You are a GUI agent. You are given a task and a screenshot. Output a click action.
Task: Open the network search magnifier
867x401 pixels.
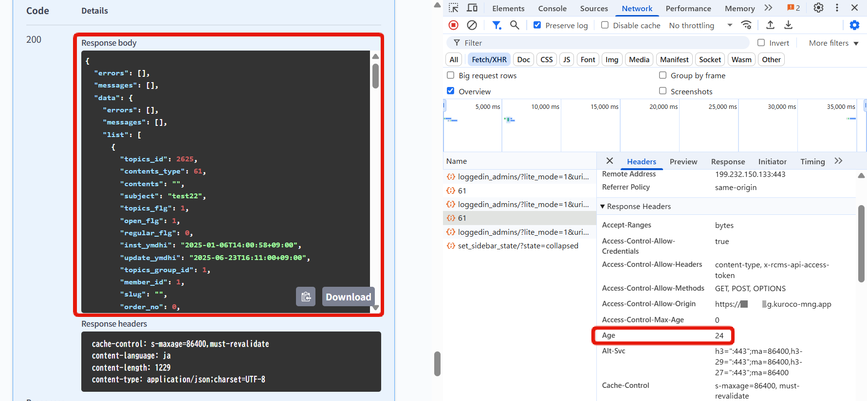coord(515,25)
